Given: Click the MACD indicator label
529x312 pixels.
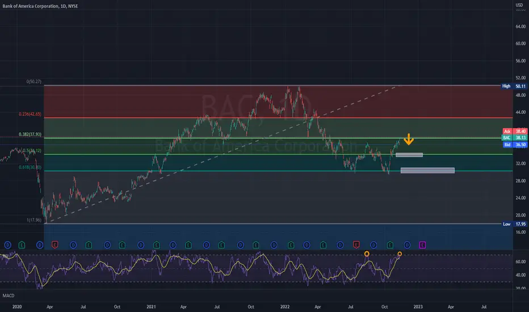Looking at the screenshot, I should (9, 296).
